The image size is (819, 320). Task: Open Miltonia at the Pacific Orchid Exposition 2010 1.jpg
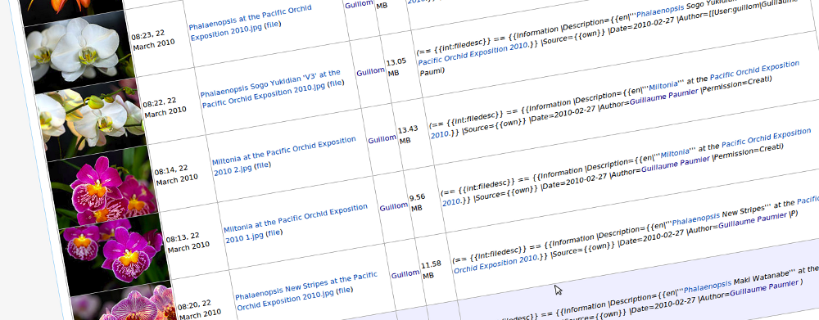point(296,224)
